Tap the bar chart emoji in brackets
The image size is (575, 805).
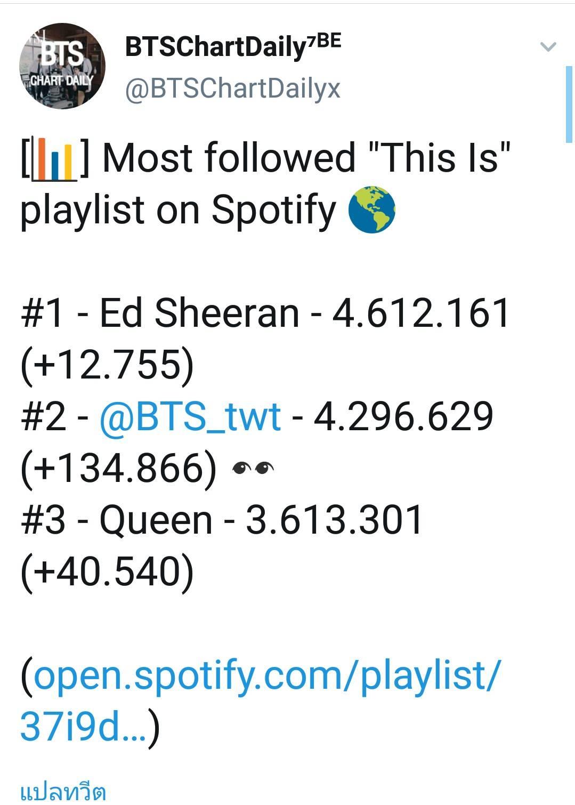[x=54, y=159]
